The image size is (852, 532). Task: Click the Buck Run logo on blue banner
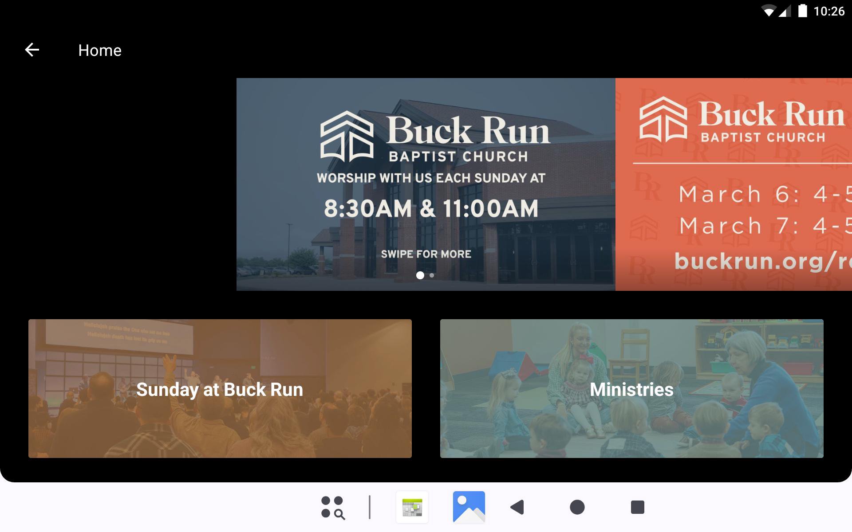tap(435, 137)
